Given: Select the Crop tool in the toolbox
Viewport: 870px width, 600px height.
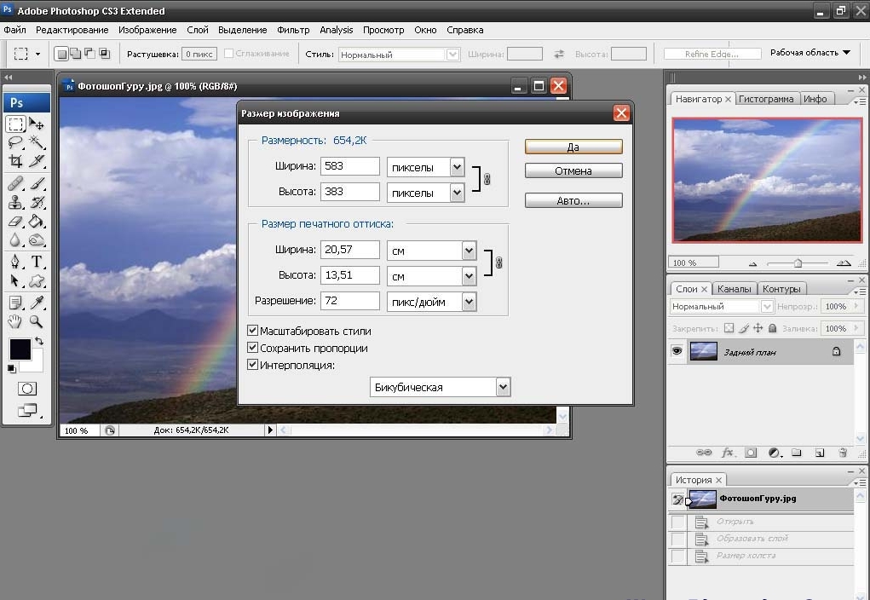Looking at the screenshot, I should point(15,161).
